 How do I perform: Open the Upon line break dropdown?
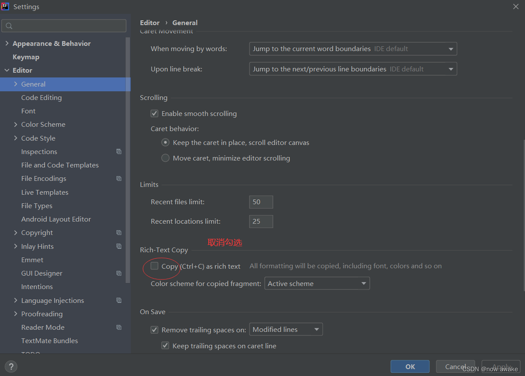click(353, 69)
